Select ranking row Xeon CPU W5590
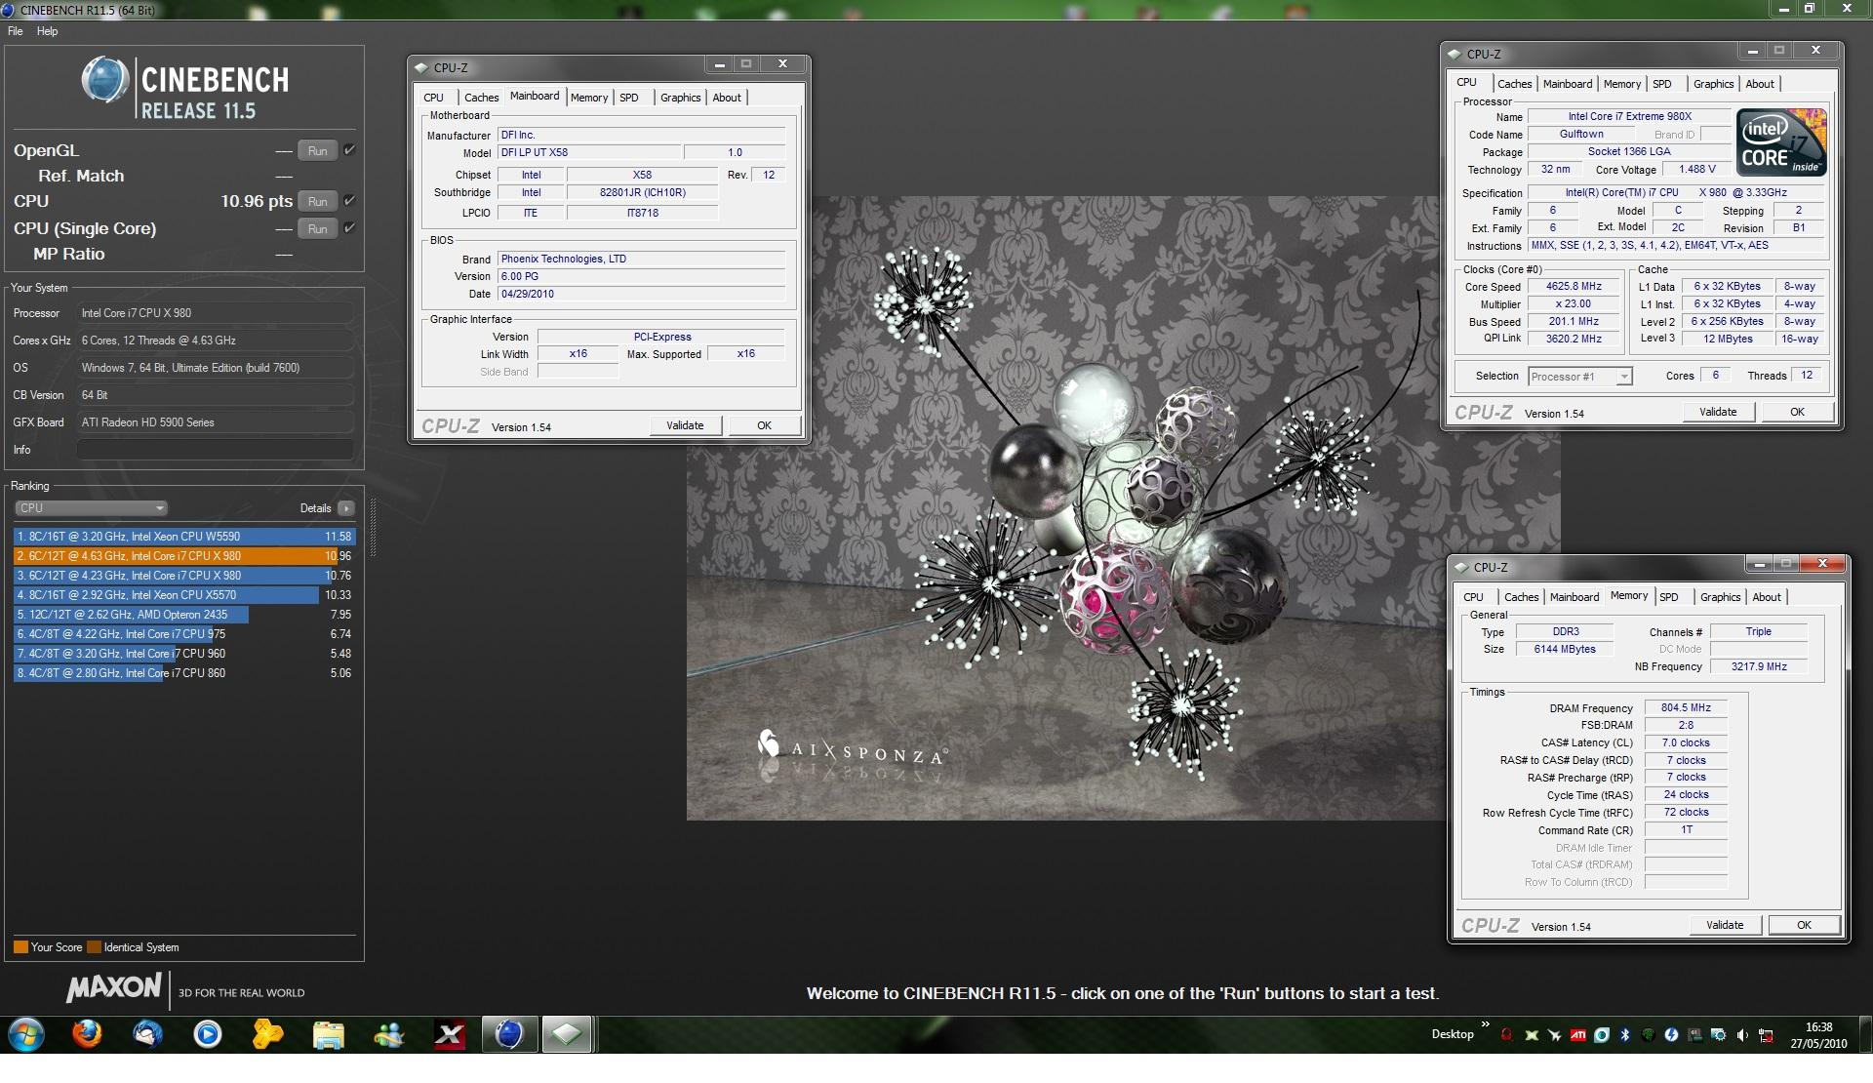The image size is (1873, 1083). [x=184, y=537]
